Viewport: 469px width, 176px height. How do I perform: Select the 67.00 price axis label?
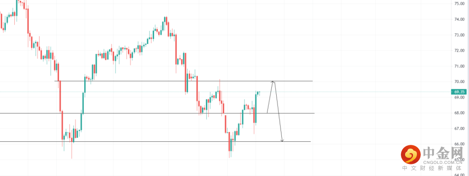click(x=460, y=128)
